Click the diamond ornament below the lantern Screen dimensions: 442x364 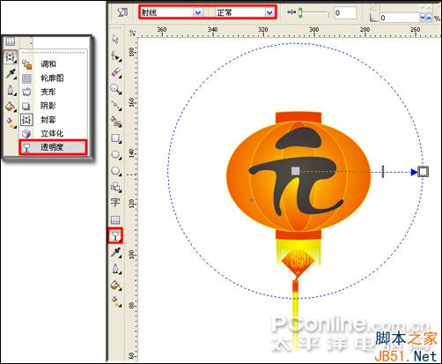(x=298, y=262)
